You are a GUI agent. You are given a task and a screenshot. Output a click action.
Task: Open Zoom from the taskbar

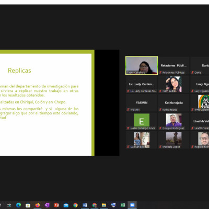pyautogui.click(x=132, y=205)
